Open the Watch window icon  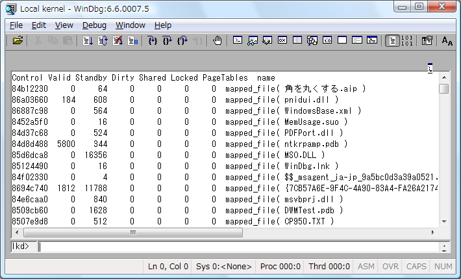(x=253, y=40)
